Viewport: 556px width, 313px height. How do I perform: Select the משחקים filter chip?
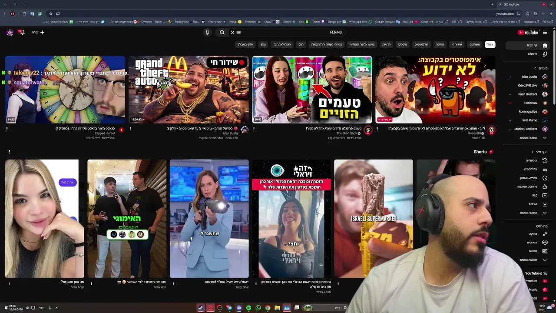[x=474, y=44]
